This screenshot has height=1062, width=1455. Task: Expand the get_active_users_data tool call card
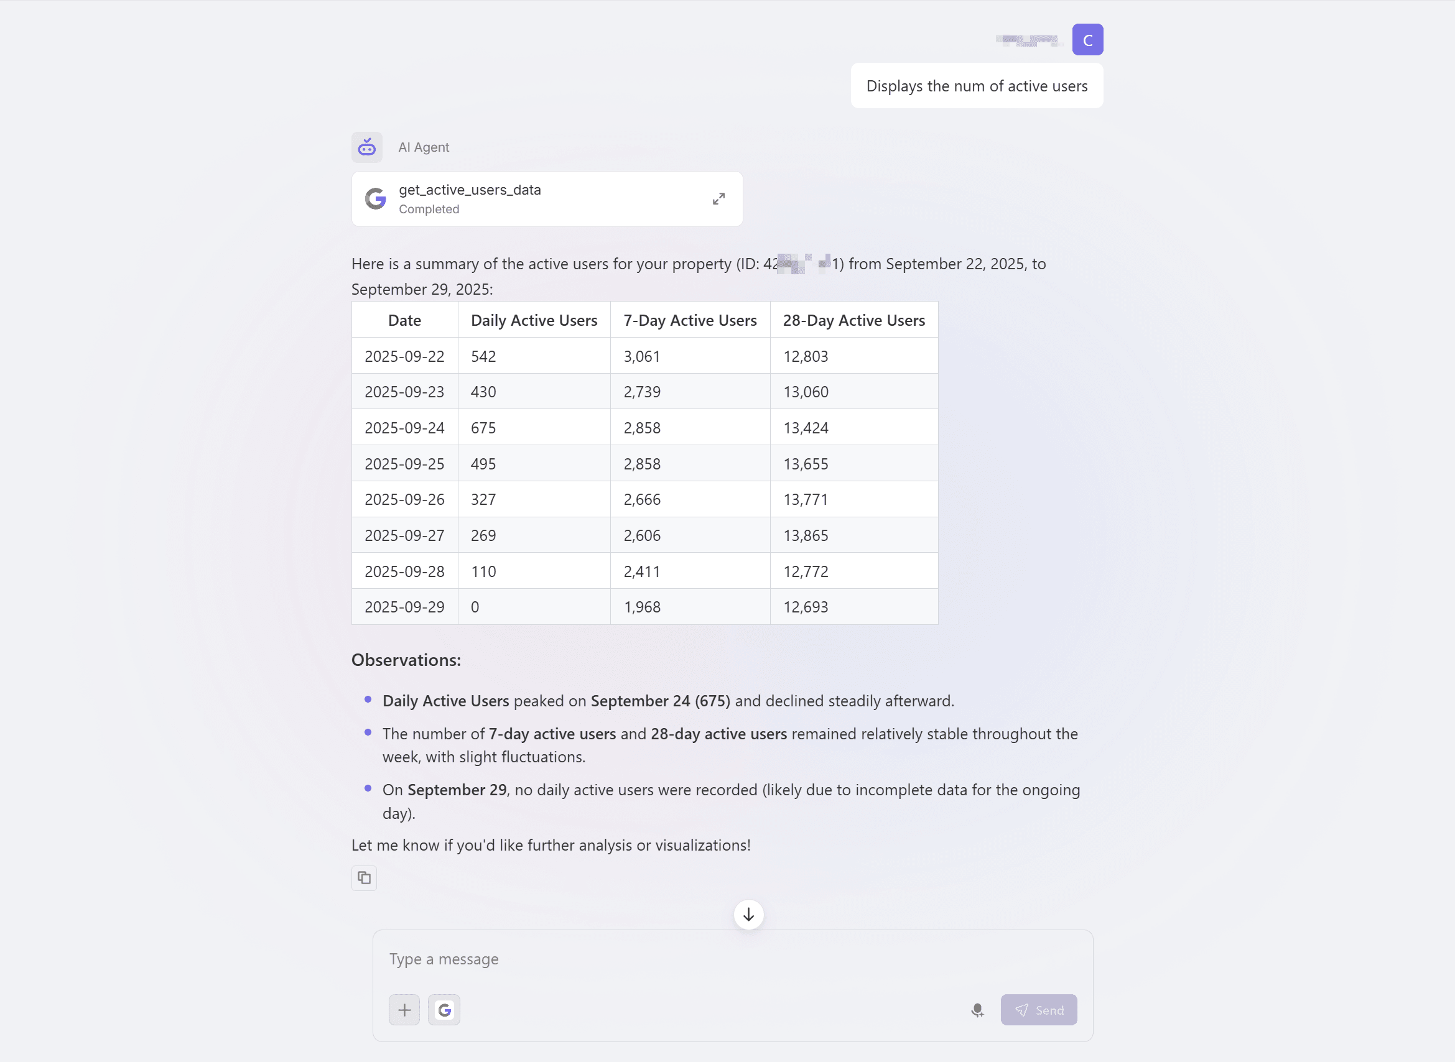(x=718, y=198)
